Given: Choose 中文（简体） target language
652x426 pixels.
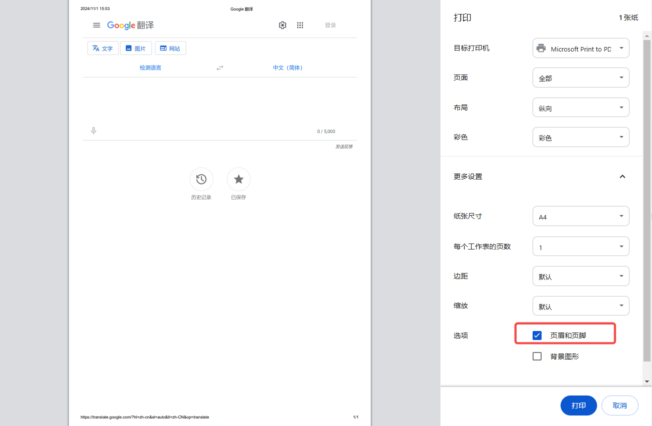Looking at the screenshot, I should click(288, 67).
